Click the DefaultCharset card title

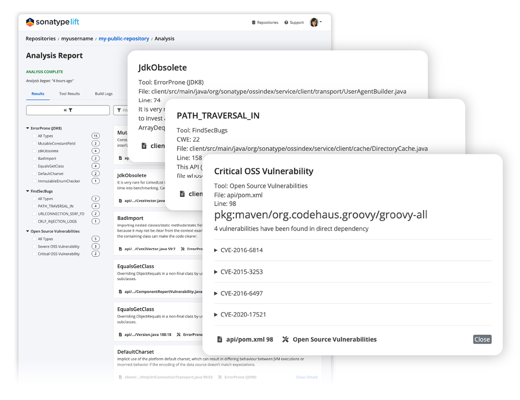click(x=136, y=351)
